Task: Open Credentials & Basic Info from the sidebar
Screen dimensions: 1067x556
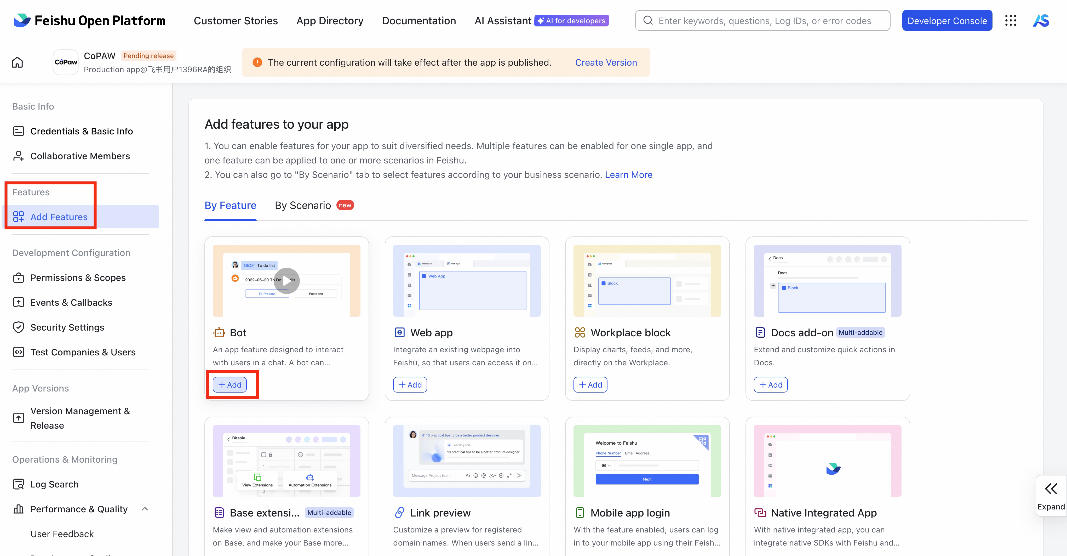Action: 81,131
